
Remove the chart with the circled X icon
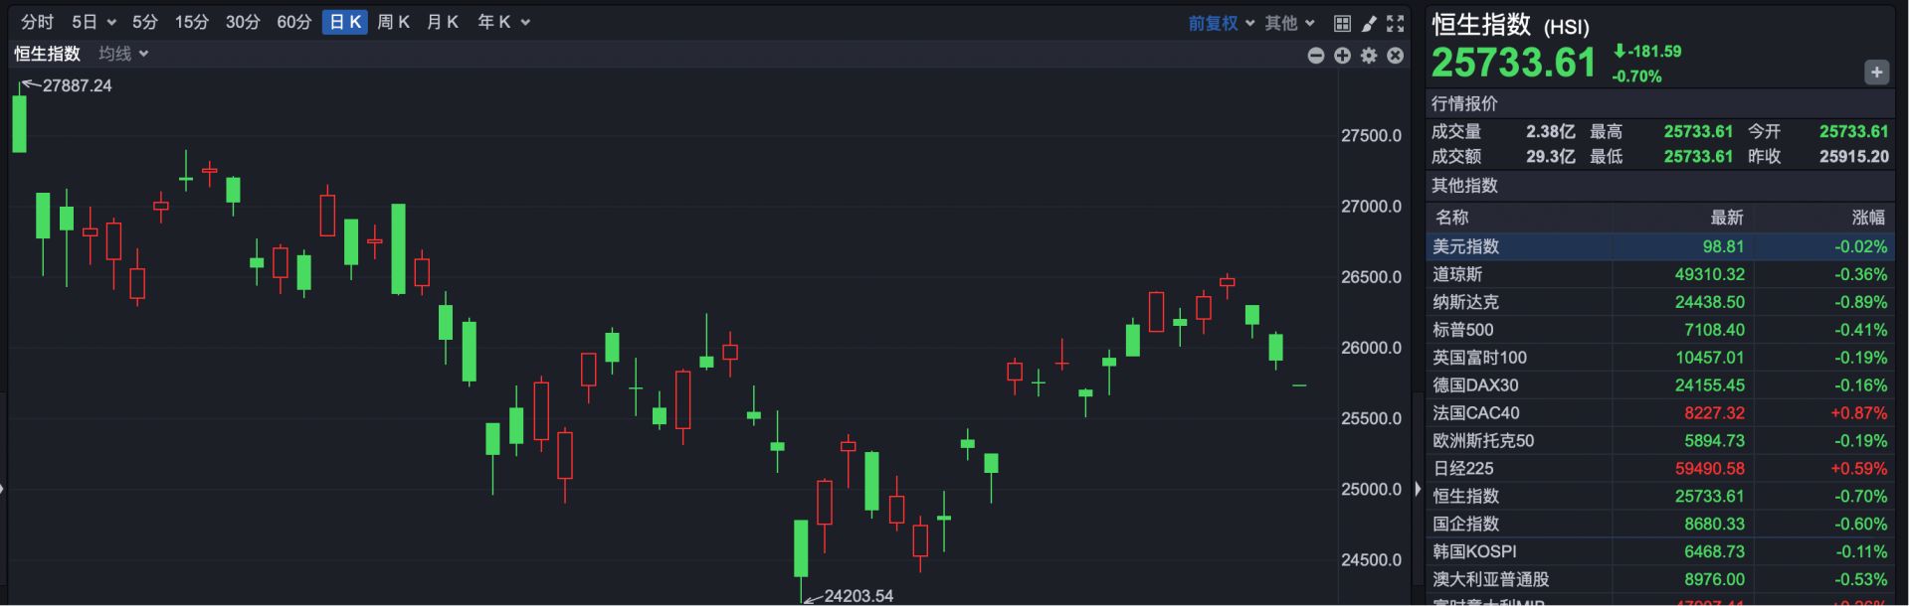tap(1396, 56)
